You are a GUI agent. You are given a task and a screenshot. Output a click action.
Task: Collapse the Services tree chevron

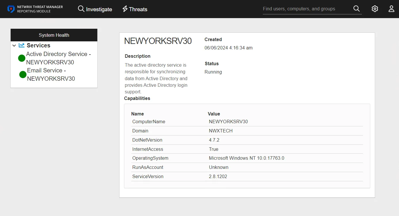coord(14,45)
